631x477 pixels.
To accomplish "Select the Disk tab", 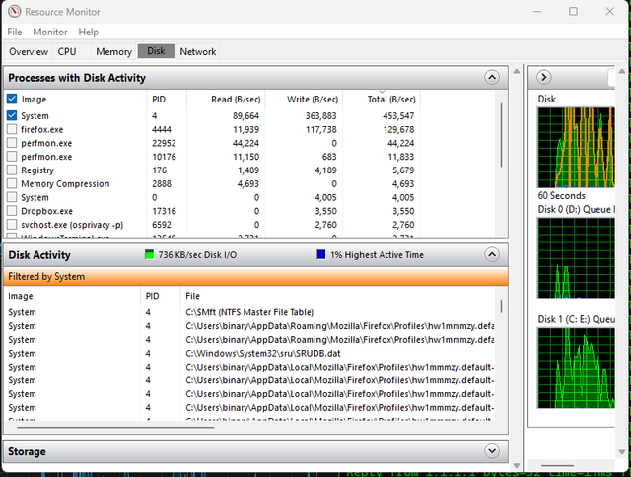I will click(x=156, y=51).
